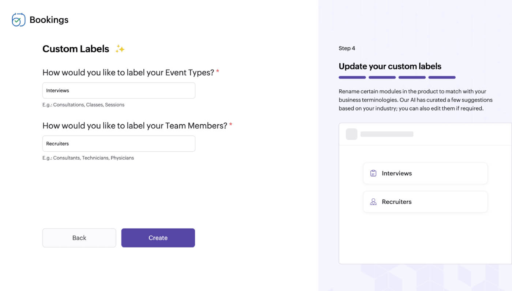Select the clipboard icon next to Interviews
This screenshot has height=291, width=512.
373,173
